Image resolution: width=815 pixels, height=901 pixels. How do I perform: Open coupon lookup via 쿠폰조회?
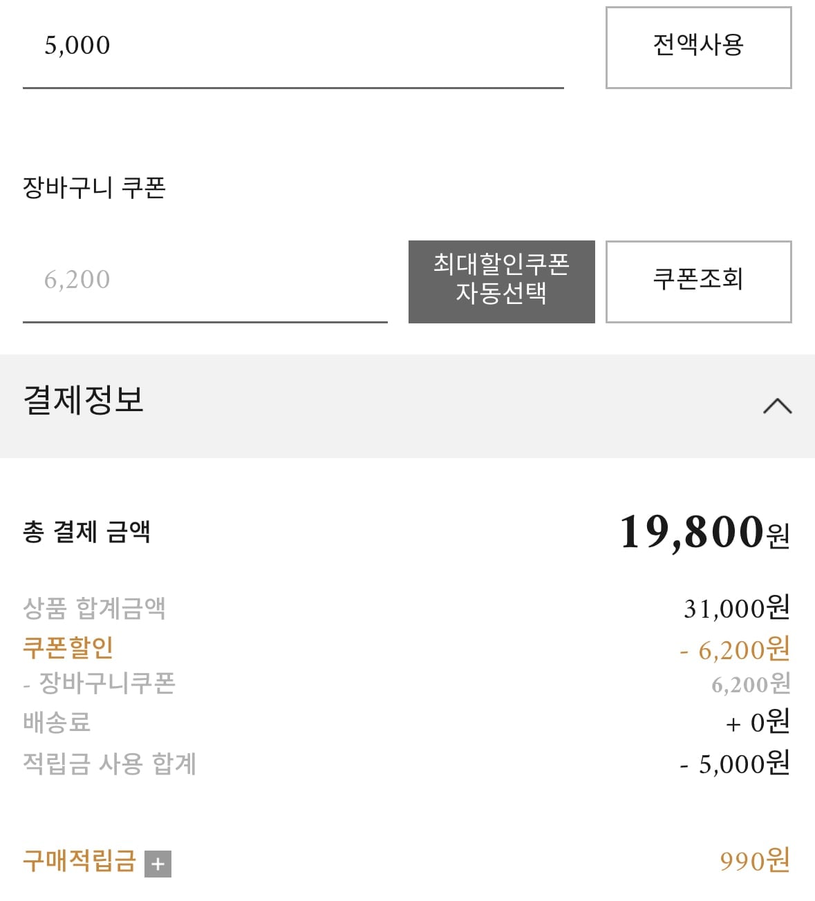pos(698,281)
